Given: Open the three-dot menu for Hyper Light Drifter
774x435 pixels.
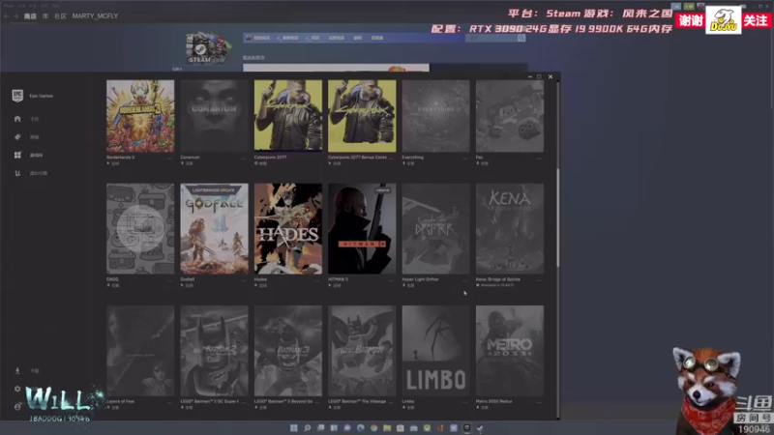Looking at the screenshot, I should coord(465,279).
